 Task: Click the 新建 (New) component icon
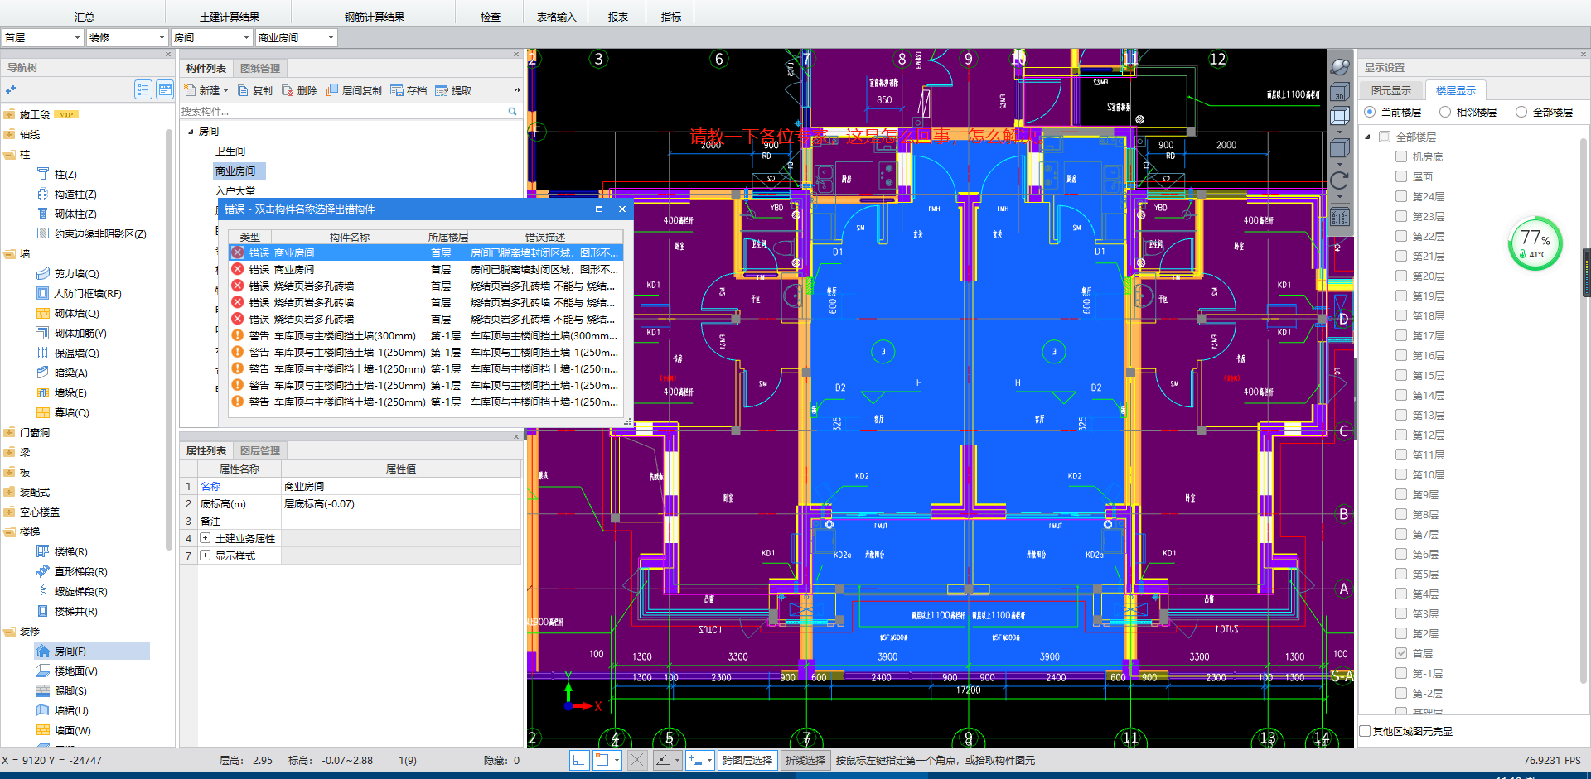pos(190,90)
